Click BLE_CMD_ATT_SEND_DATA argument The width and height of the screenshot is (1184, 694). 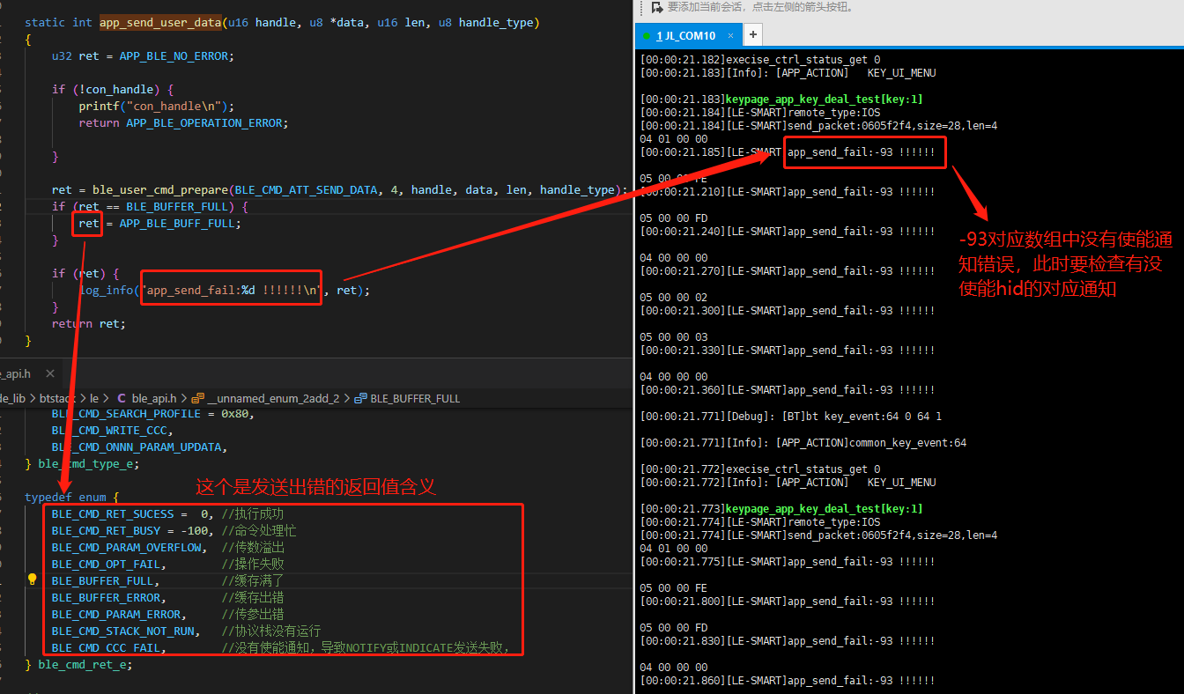click(x=306, y=189)
